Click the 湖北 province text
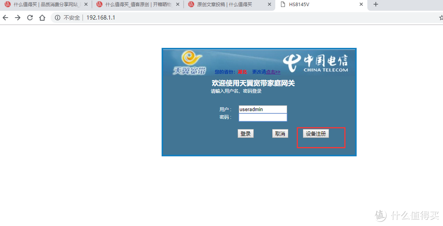The width and height of the screenshot is (443, 226). click(x=242, y=72)
